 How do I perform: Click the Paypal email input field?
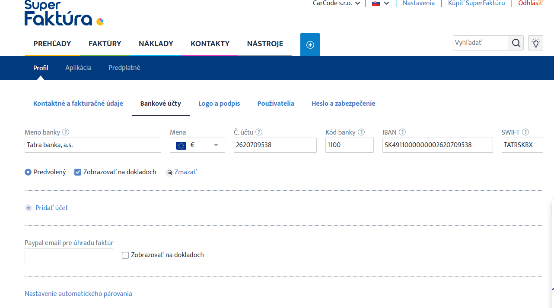click(x=69, y=255)
